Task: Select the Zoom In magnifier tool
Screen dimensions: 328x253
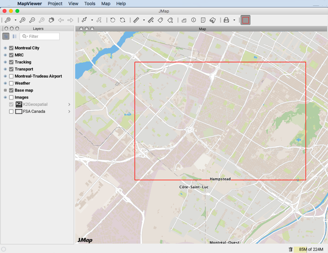Action: coord(23,20)
